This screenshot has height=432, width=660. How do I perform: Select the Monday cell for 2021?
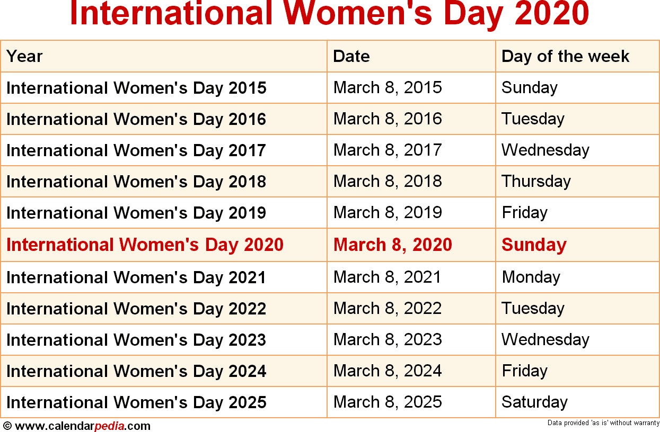(x=531, y=277)
